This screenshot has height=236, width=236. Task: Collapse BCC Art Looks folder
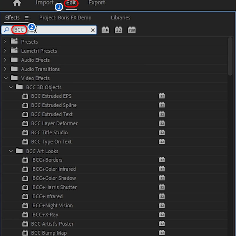(x=11, y=151)
